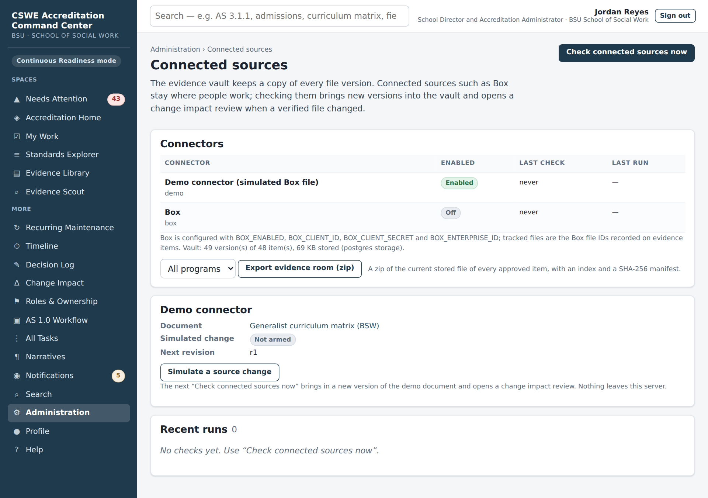Click the Change Impact delta icon
The image size is (708, 498).
(x=17, y=283)
